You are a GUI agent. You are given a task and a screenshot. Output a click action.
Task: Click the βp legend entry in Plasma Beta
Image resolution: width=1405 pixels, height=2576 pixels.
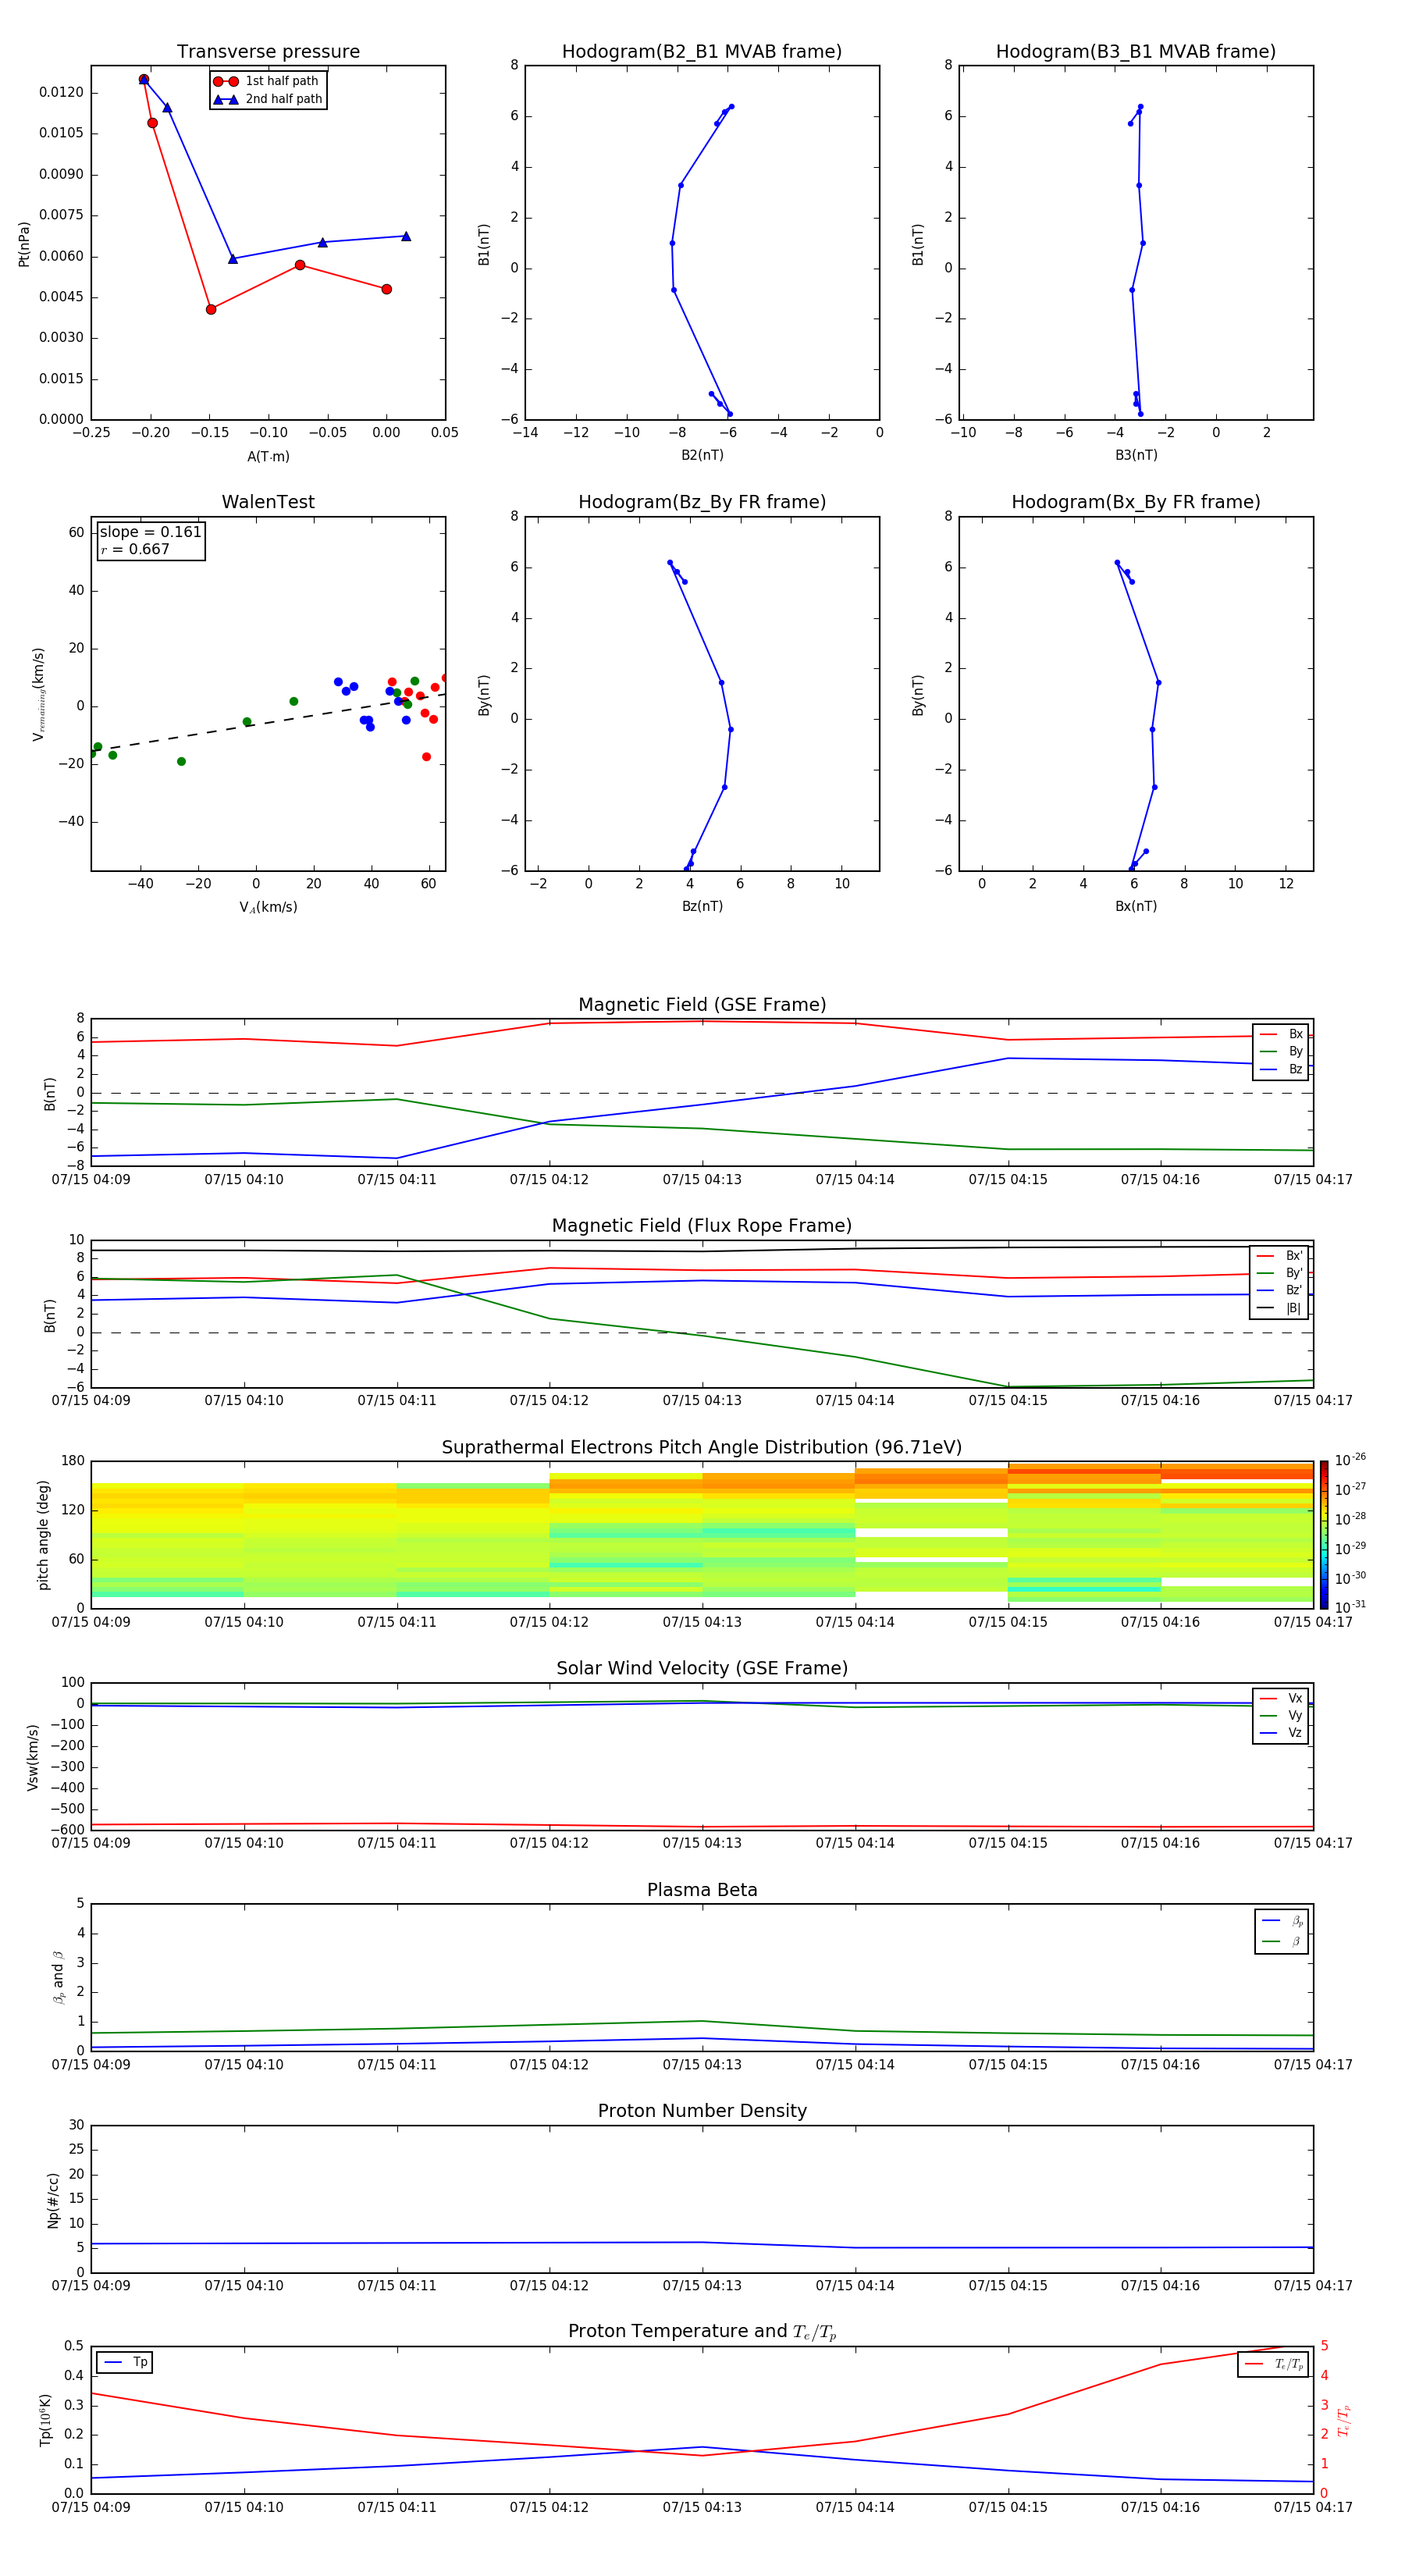[1281, 1921]
